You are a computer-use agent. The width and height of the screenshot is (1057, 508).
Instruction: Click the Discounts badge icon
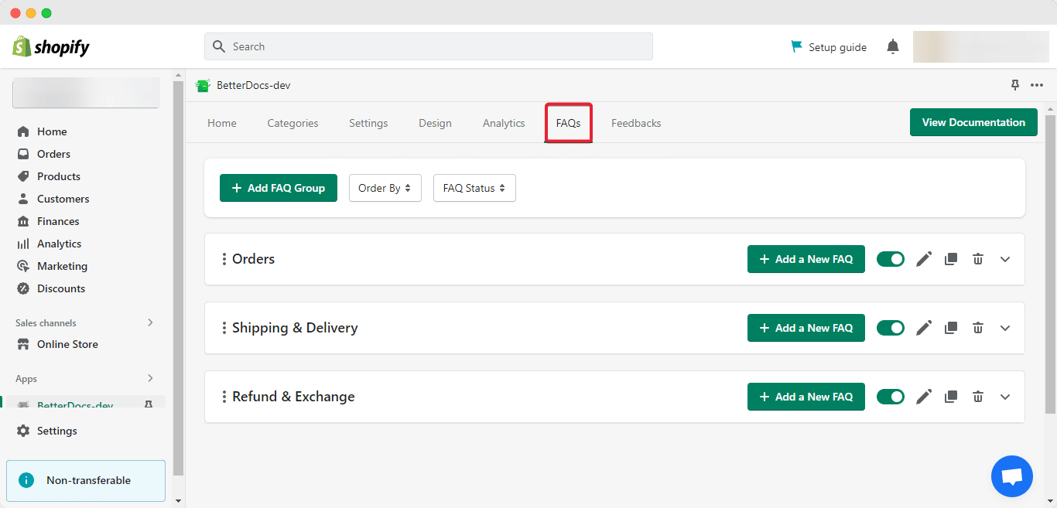(23, 288)
